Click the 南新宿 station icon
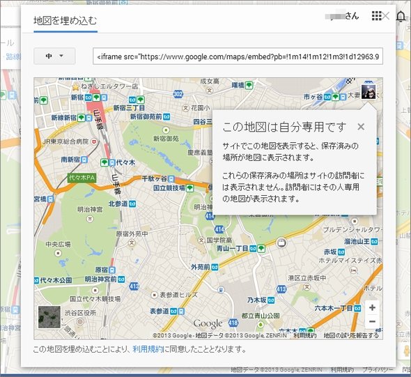The width and height of the screenshot is (411, 377). (x=84, y=160)
